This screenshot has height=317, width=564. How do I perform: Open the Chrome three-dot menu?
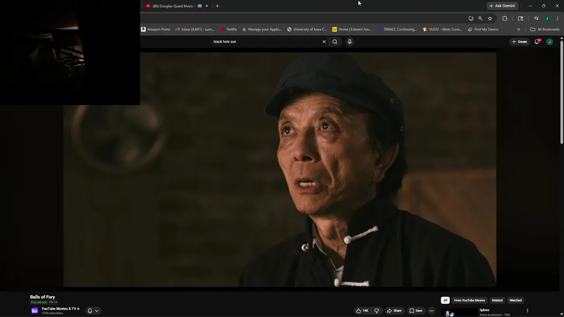click(557, 18)
